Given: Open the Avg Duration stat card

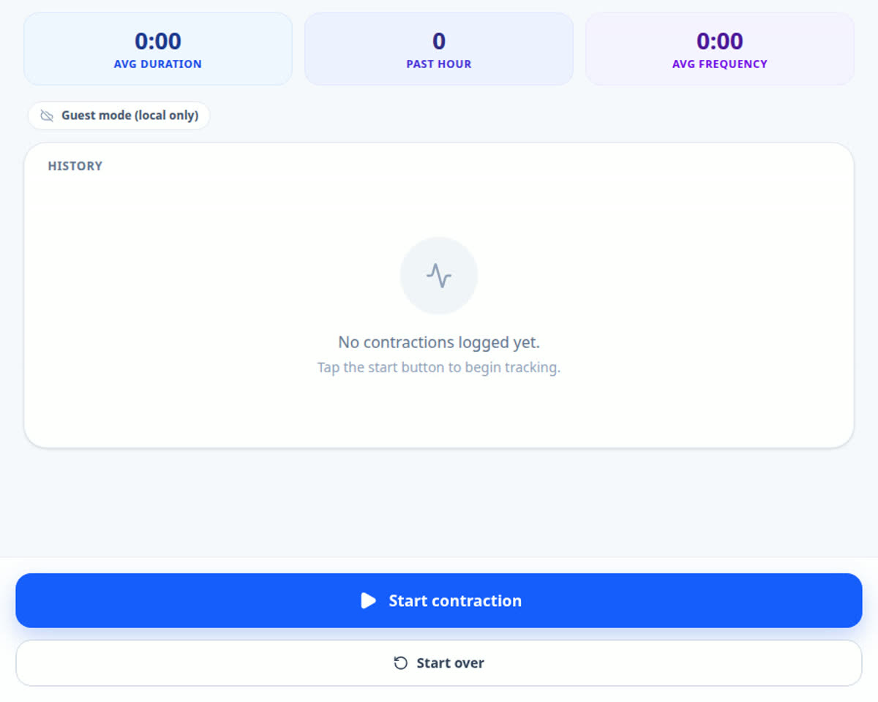Looking at the screenshot, I should coord(158,49).
